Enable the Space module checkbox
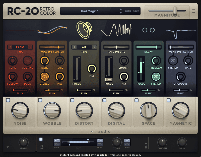Image resolution: width=201 pixels, height=157 pixels. pyautogui.click(x=137, y=100)
